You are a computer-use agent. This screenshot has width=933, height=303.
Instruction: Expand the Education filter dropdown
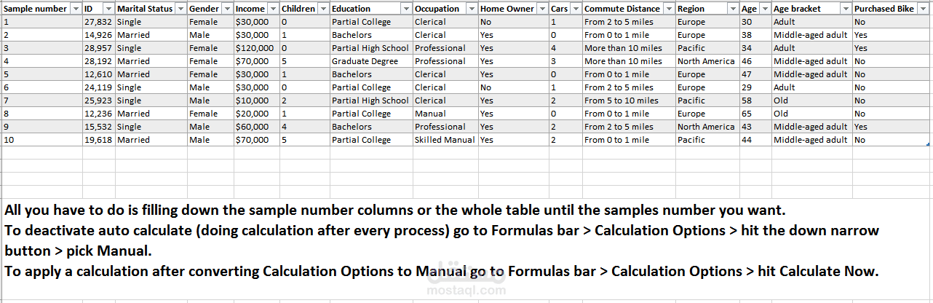pyautogui.click(x=405, y=9)
